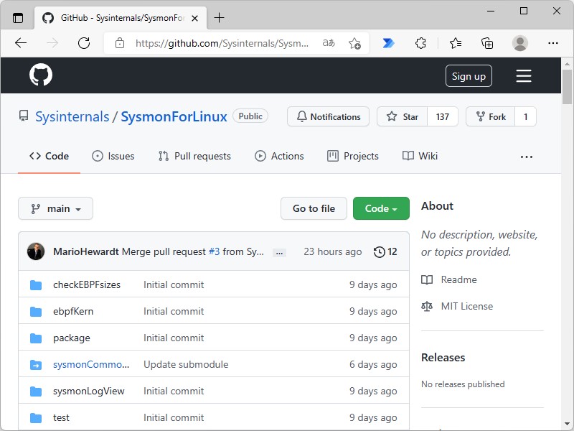The width and height of the screenshot is (574, 431).
Task: Expand the commit message ellipsis
Action: point(279,253)
